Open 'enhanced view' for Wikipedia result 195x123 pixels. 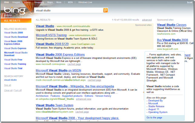pyautogui.click(x=84, y=99)
